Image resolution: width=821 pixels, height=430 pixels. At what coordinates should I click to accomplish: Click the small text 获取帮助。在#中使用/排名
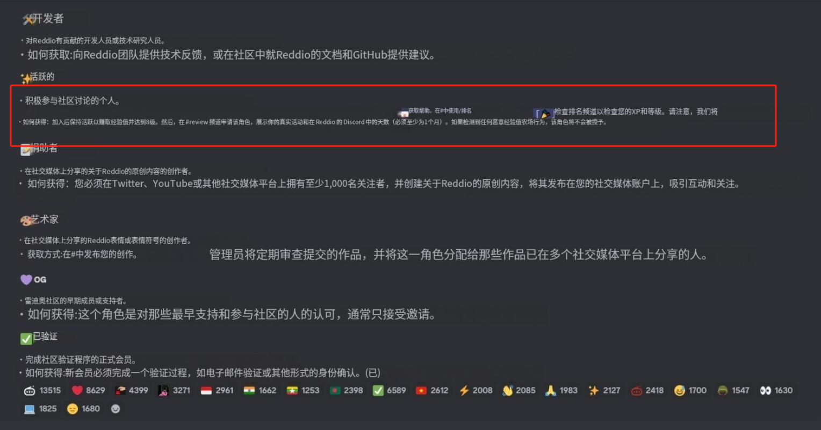pos(440,111)
